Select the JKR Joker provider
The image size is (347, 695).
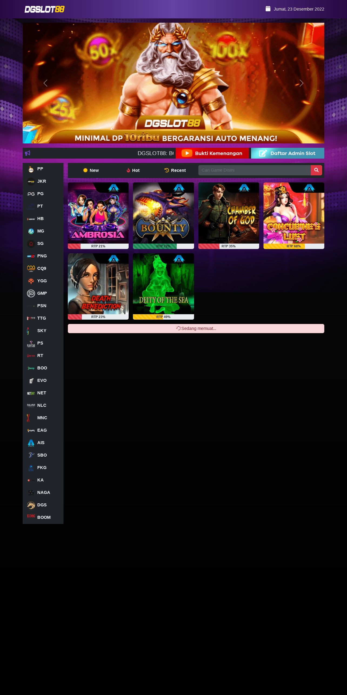[x=43, y=182]
